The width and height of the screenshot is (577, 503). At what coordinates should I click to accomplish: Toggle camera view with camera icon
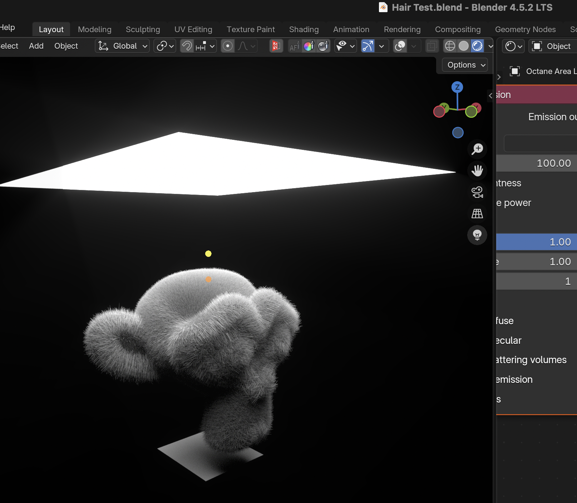click(x=477, y=192)
